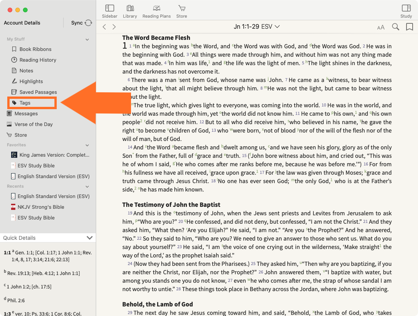Click verse number 24 in passage
Viewport: 418px width, 316px height.
130,264
